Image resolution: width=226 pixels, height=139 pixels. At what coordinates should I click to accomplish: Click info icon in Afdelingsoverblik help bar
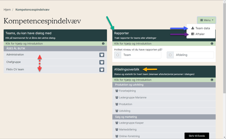tap(212, 80)
